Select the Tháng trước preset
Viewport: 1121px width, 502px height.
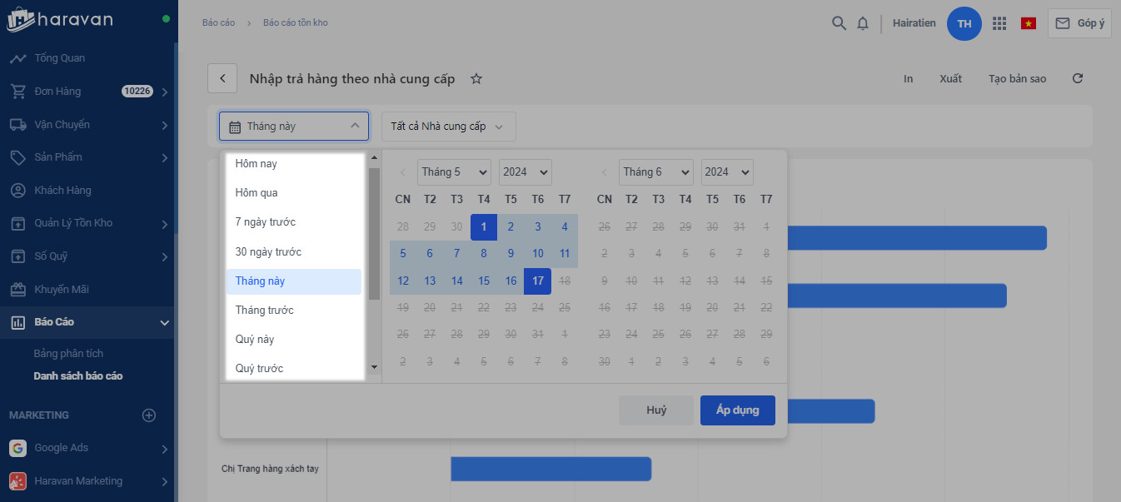click(x=265, y=311)
